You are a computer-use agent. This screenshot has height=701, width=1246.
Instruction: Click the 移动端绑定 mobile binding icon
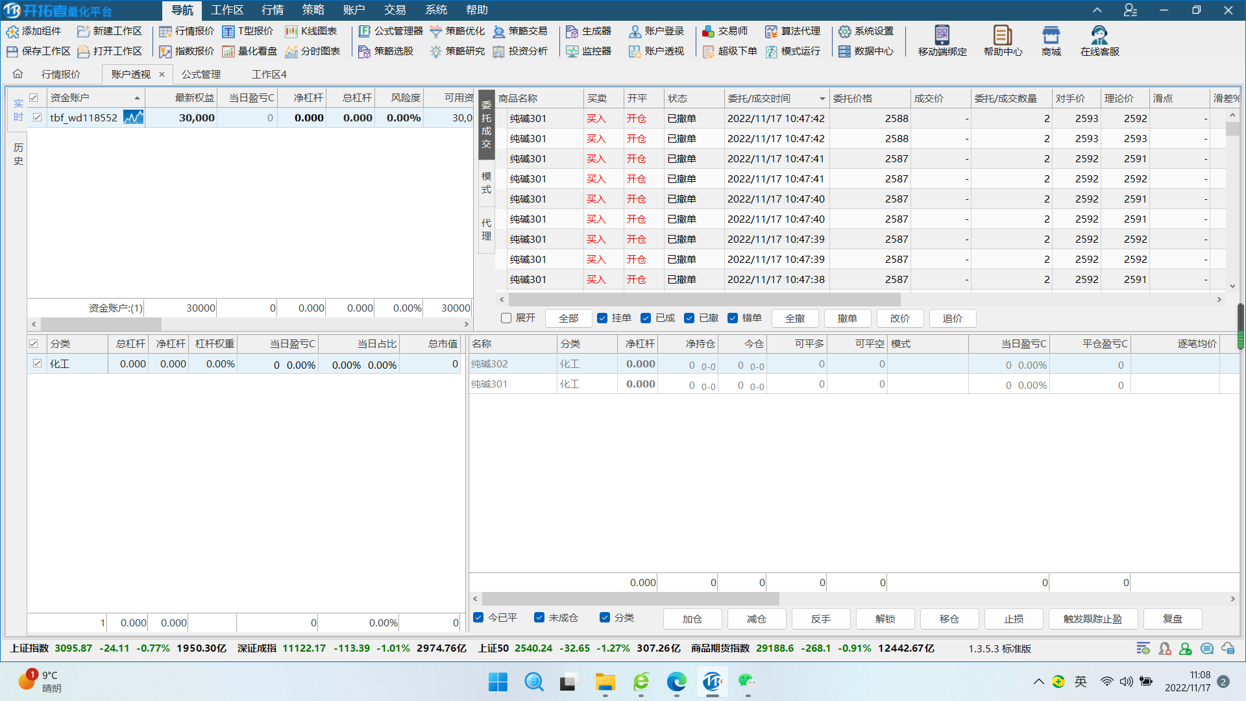(x=942, y=40)
